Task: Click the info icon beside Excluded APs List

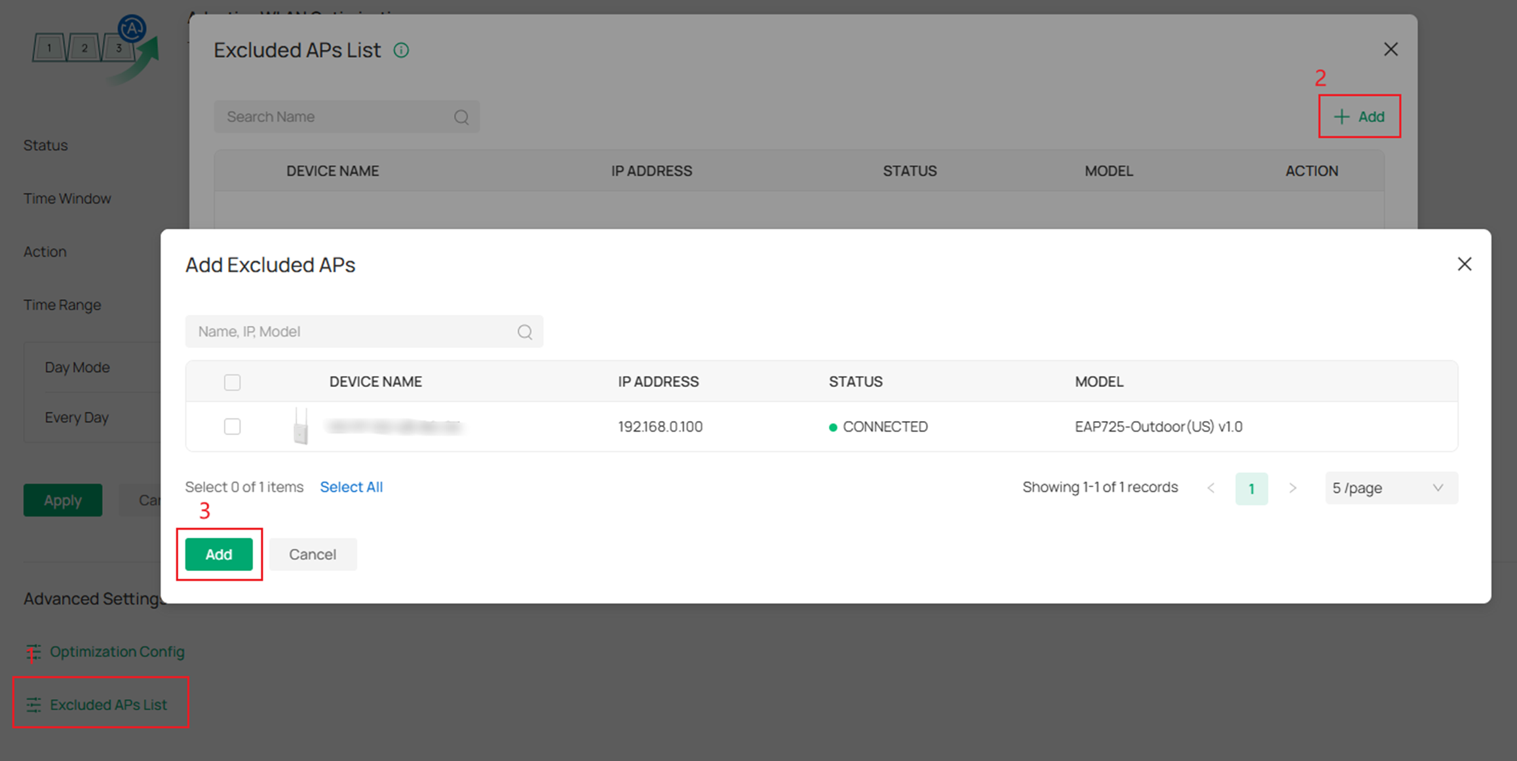Action: tap(401, 50)
